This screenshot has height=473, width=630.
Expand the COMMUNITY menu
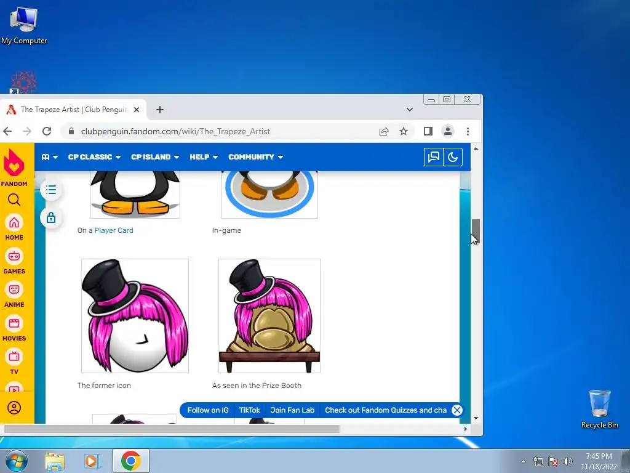click(255, 157)
